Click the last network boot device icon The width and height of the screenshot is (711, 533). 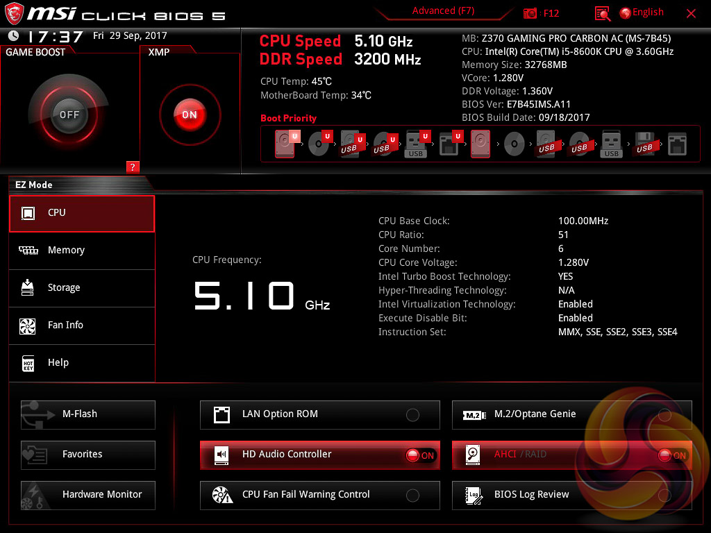pyautogui.click(x=677, y=144)
